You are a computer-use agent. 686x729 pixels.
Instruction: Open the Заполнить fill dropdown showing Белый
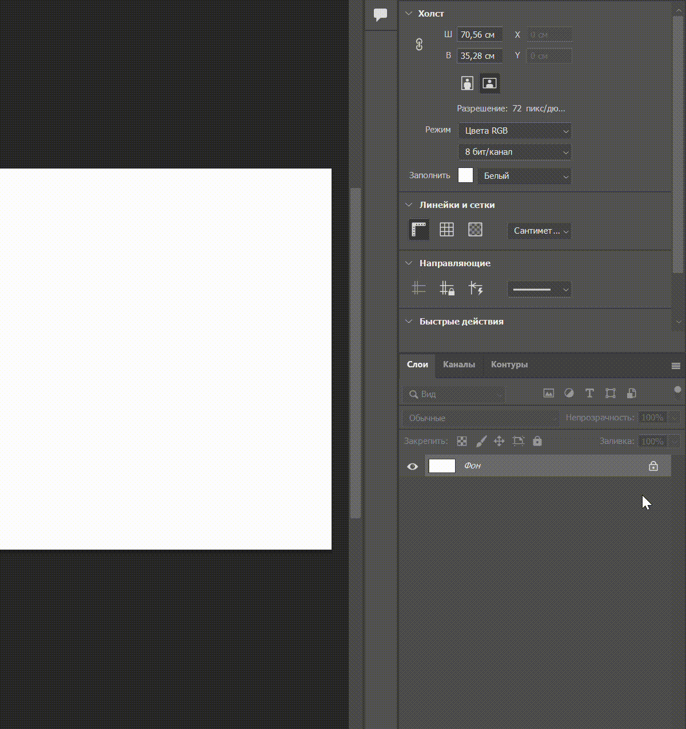coord(524,176)
